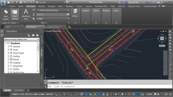
Task: Click the search binoculars icon in title bar
Action: (122, 2)
